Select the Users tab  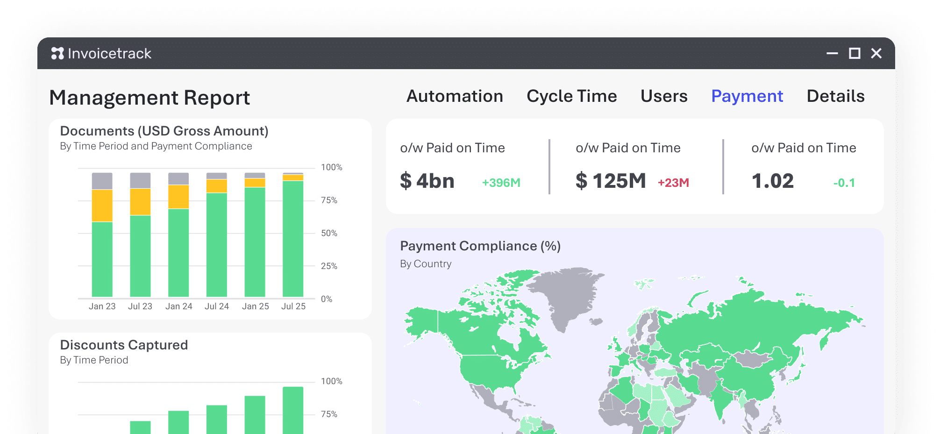[x=664, y=96]
